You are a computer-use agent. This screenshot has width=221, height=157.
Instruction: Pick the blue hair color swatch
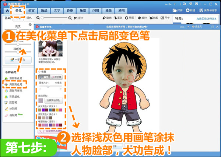50,110
